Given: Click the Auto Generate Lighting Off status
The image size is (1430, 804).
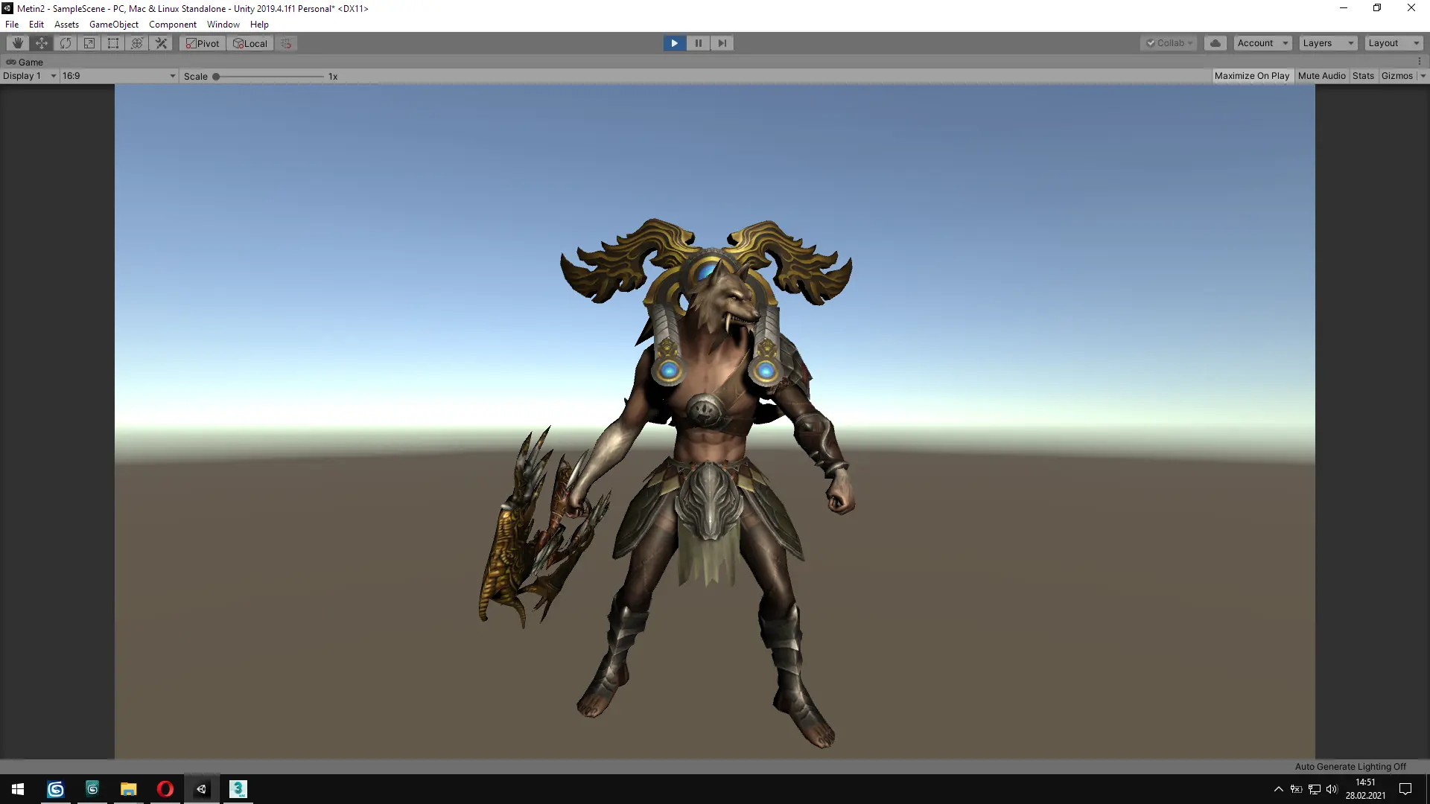Looking at the screenshot, I should click(x=1350, y=766).
